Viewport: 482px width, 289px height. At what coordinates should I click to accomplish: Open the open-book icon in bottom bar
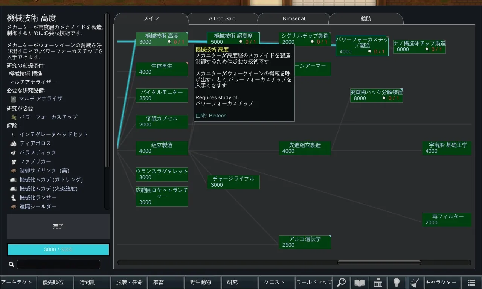pos(360,282)
